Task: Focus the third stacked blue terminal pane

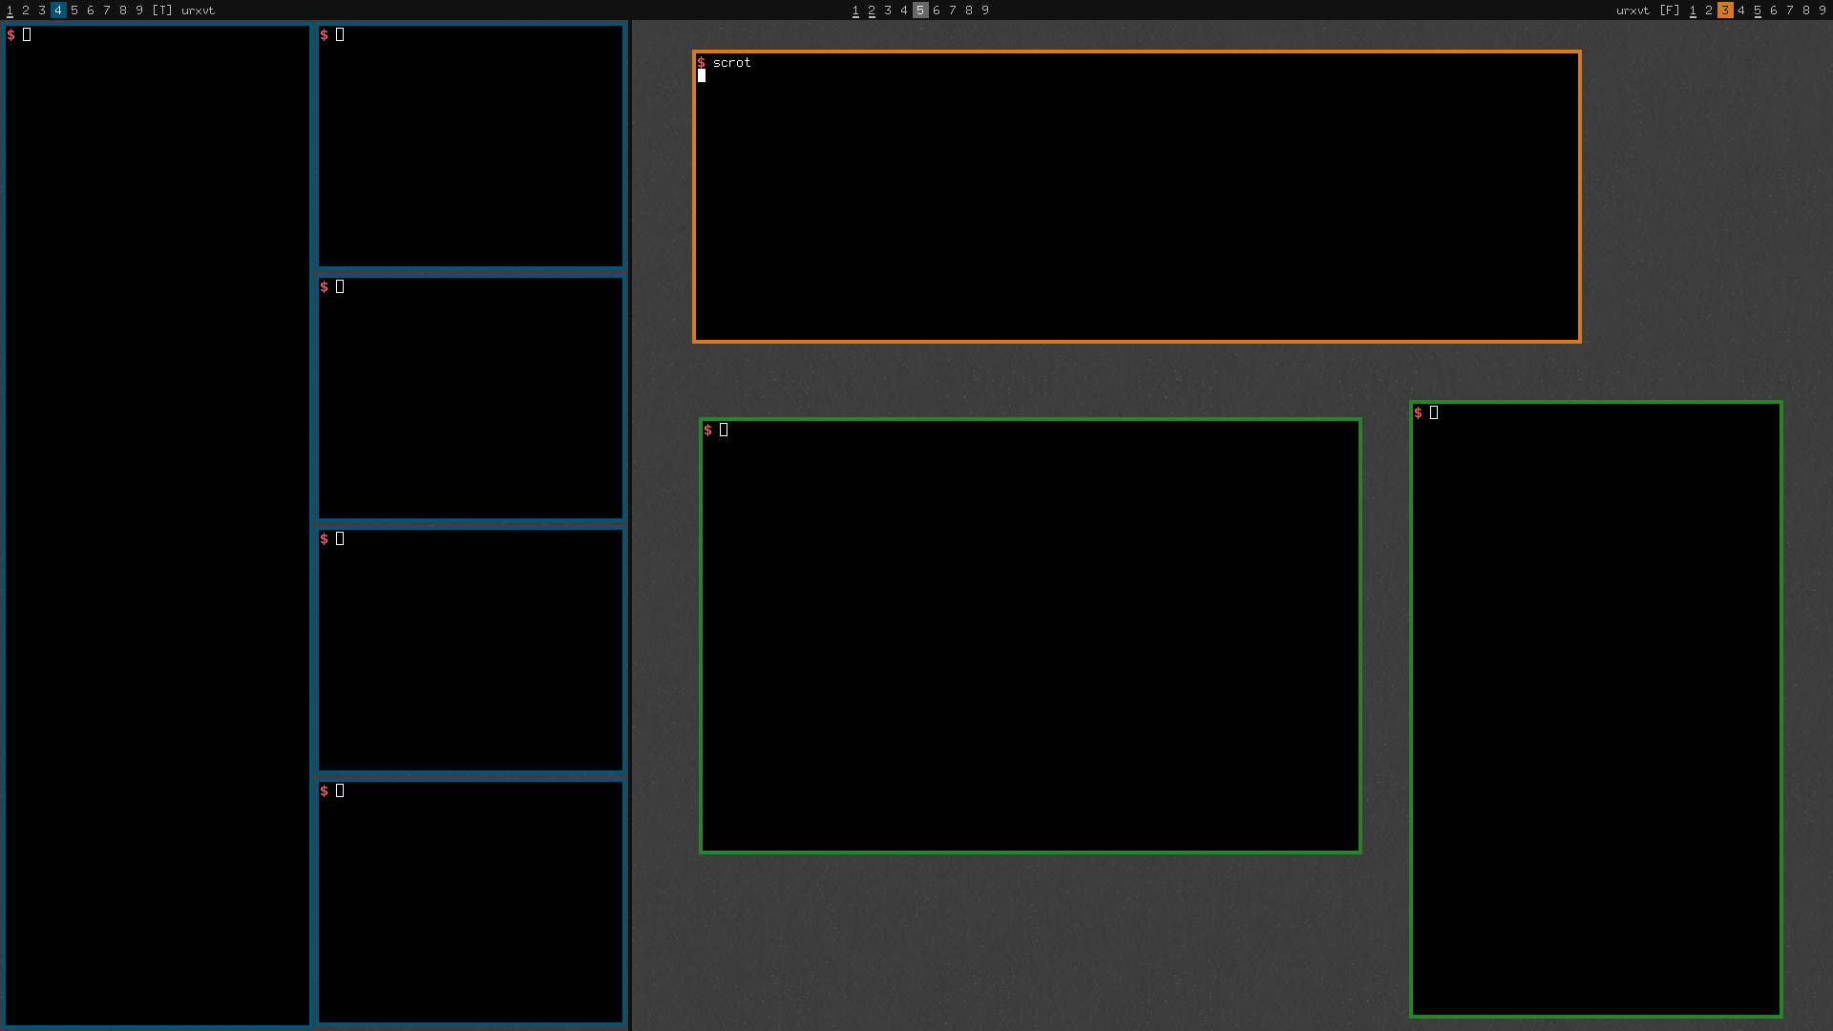Action: pyautogui.click(x=471, y=650)
